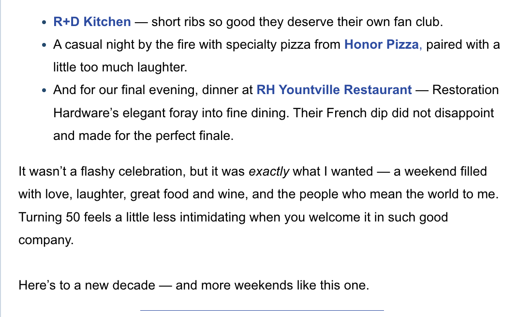Click the bullet before 'And for our final evening'

(x=44, y=91)
